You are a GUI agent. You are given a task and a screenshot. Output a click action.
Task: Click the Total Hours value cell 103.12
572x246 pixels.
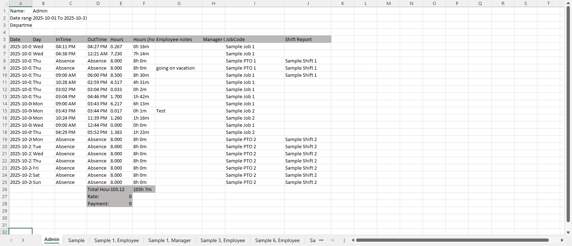point(120,189)
